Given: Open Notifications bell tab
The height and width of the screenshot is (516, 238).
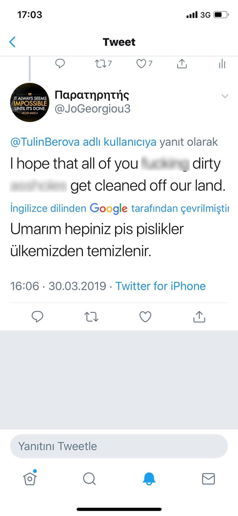Looking at the screenshot, I should tap(149, 479).
